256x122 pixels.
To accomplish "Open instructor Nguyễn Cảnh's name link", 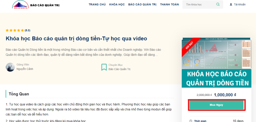I will tap(25, 69).
